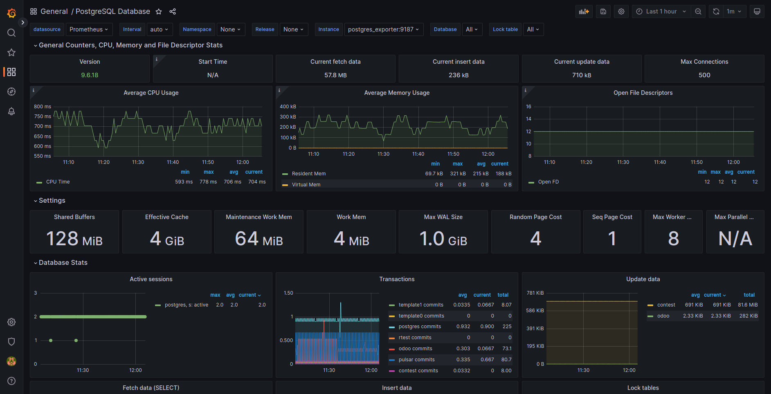Show info tooltip on Start Time panel
The width and height of the screenshot is (771, 394).
[157, 59]
